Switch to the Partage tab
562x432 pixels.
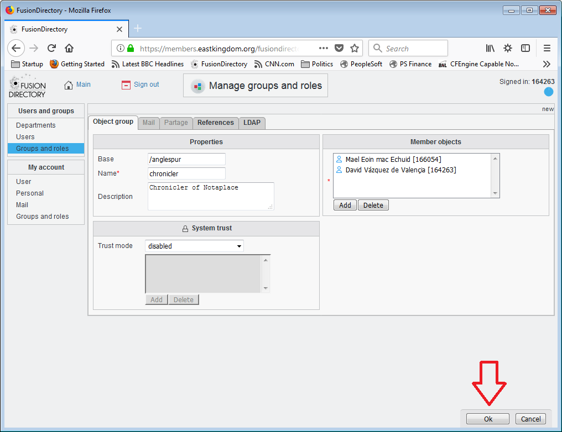(x=176, y=123)
